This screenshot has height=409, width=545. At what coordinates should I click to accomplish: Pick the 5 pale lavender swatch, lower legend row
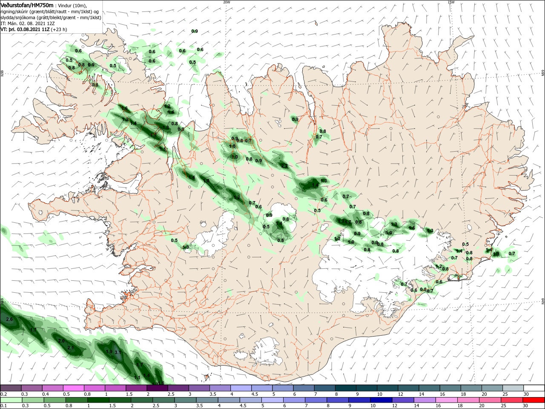[x=272, y=400]
